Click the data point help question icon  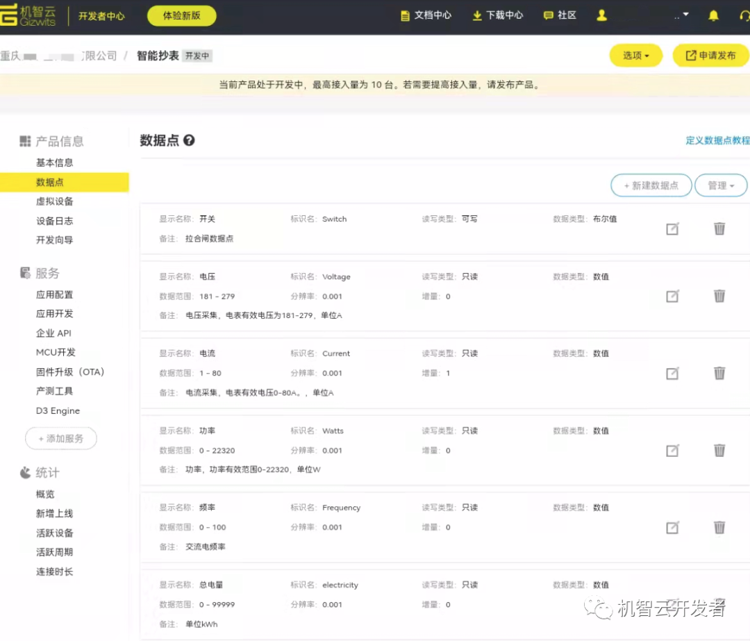click(189, 140)
